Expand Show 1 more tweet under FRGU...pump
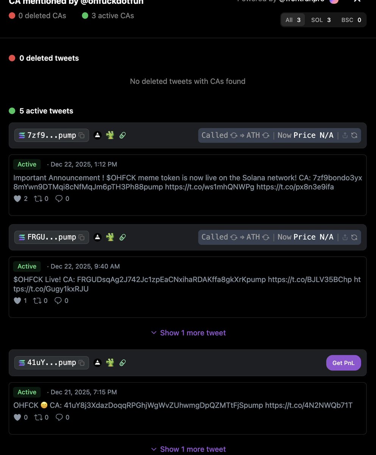 coord(188,333)
